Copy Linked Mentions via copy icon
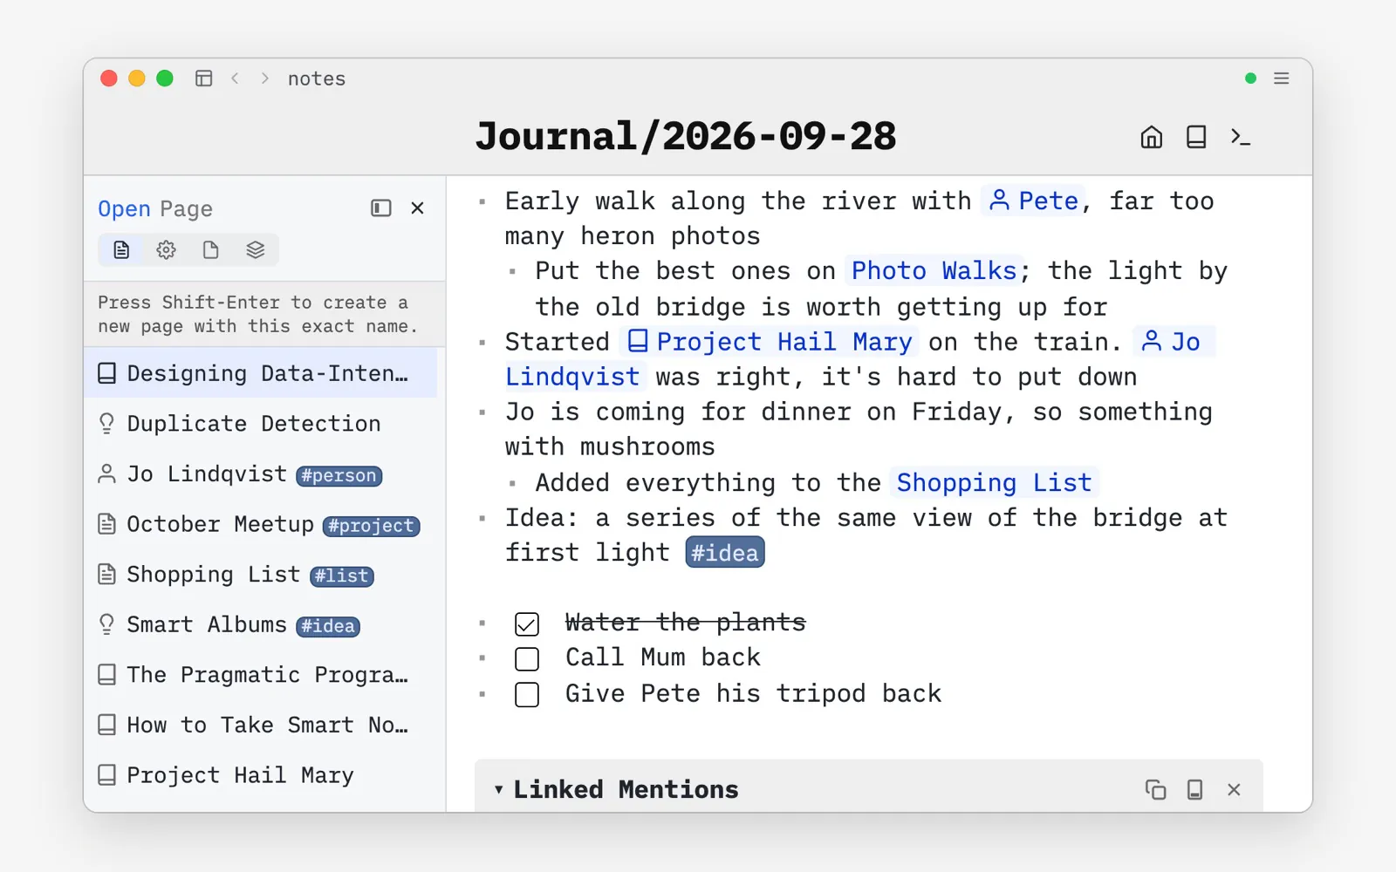Viewport: 1396px width, 872px height. tap(1155, 790)
